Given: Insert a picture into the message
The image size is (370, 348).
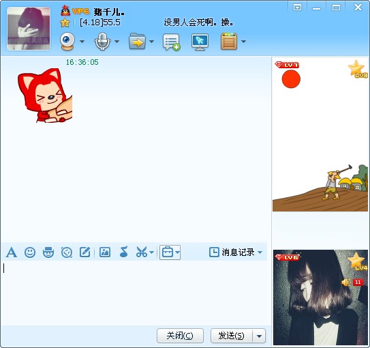Looking at the screenshot, I should pos(105,252).
